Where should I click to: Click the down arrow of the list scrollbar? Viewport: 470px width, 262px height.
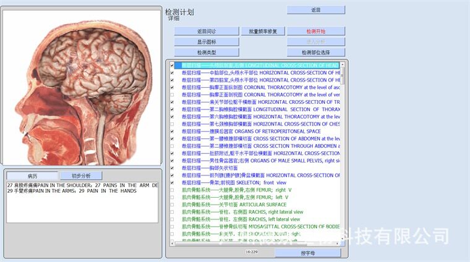click(343, 239)
